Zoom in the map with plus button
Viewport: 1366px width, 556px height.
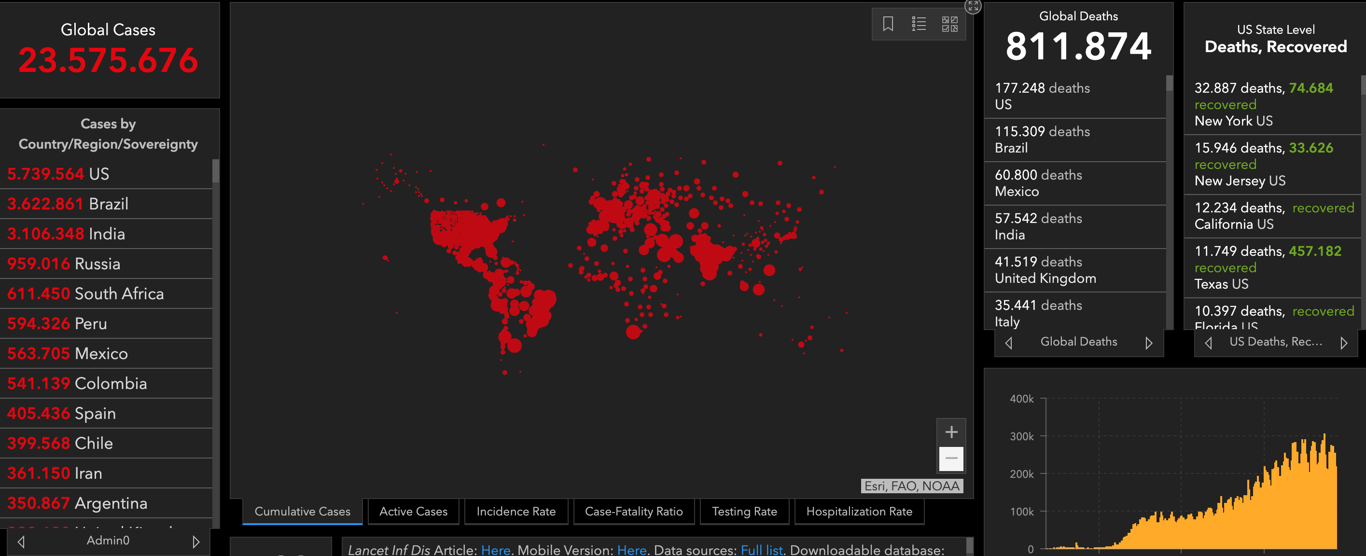(x=951, y=432)
